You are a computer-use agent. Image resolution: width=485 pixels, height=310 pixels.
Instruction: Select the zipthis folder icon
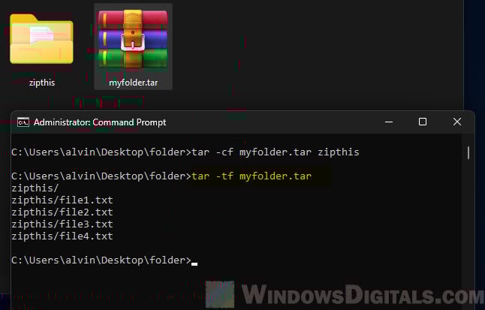pos(41,39)
